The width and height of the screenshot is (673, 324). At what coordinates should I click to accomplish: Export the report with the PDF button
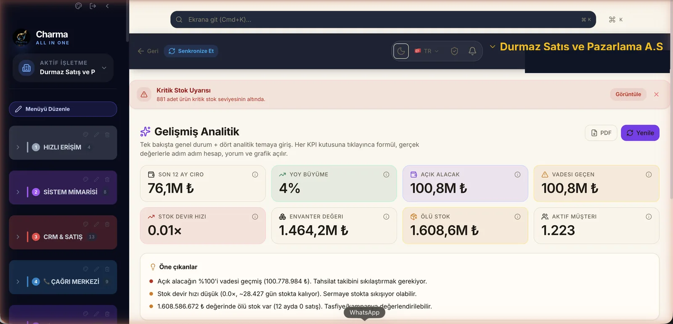601,133
